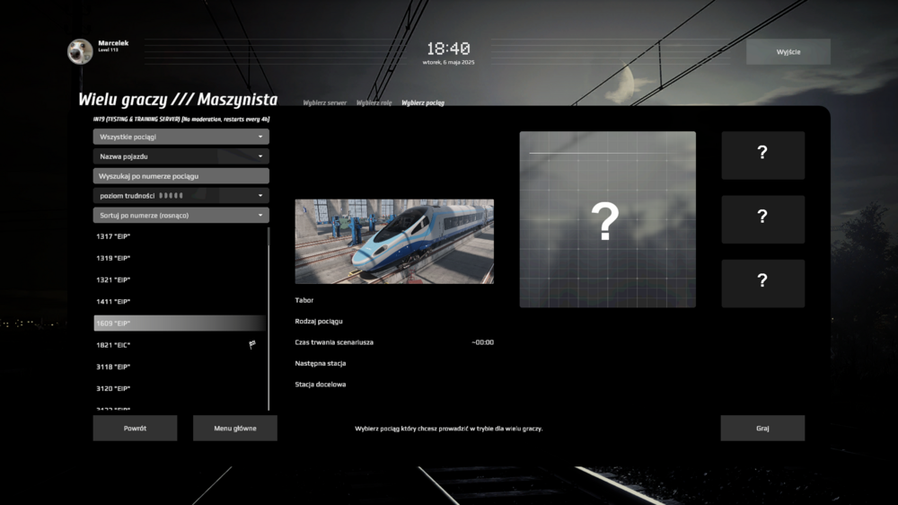The width and height of the screenshot is (898, 505).
Task: Select train 1821 "EIC"
Action: coord(180,345)
